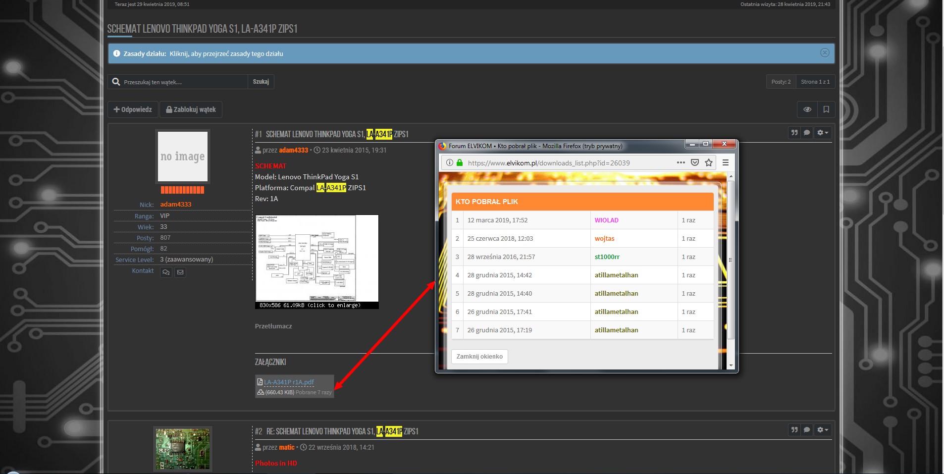Screen dimensions: 944x474
Task: Click the green padlock security icon
Action: tap(460, 162)
